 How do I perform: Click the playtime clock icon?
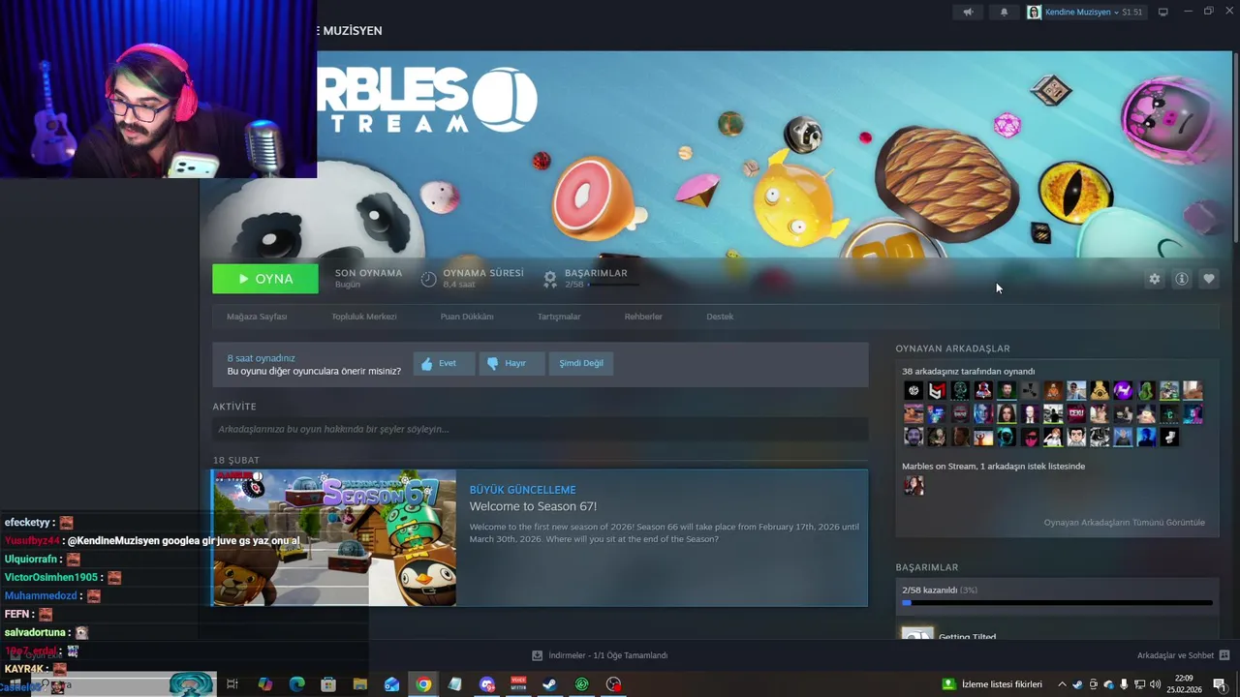(428, 280)
